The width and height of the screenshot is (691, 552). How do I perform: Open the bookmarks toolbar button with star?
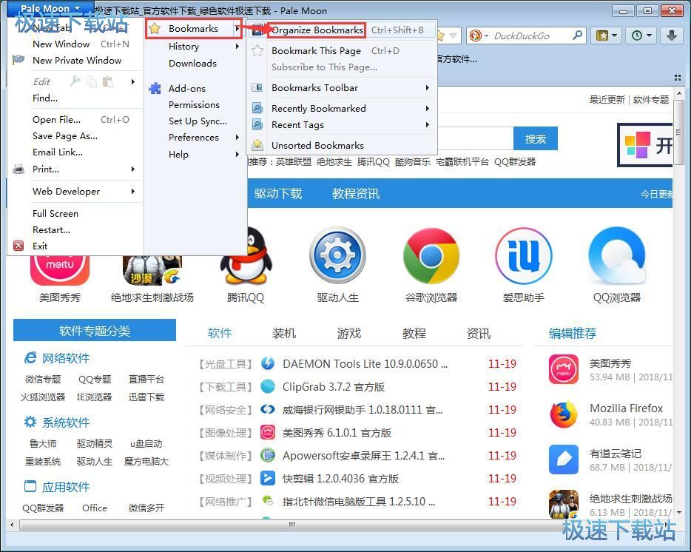click(607, 36)
